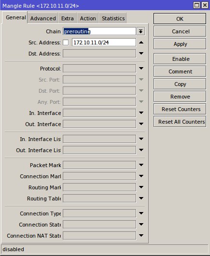Expand the Protocol field arrow

click(141, 69)
